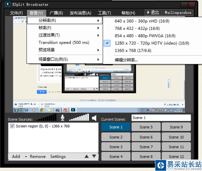Adjust microphone volume level bars

pyautogui.click(x=47, y=117)
